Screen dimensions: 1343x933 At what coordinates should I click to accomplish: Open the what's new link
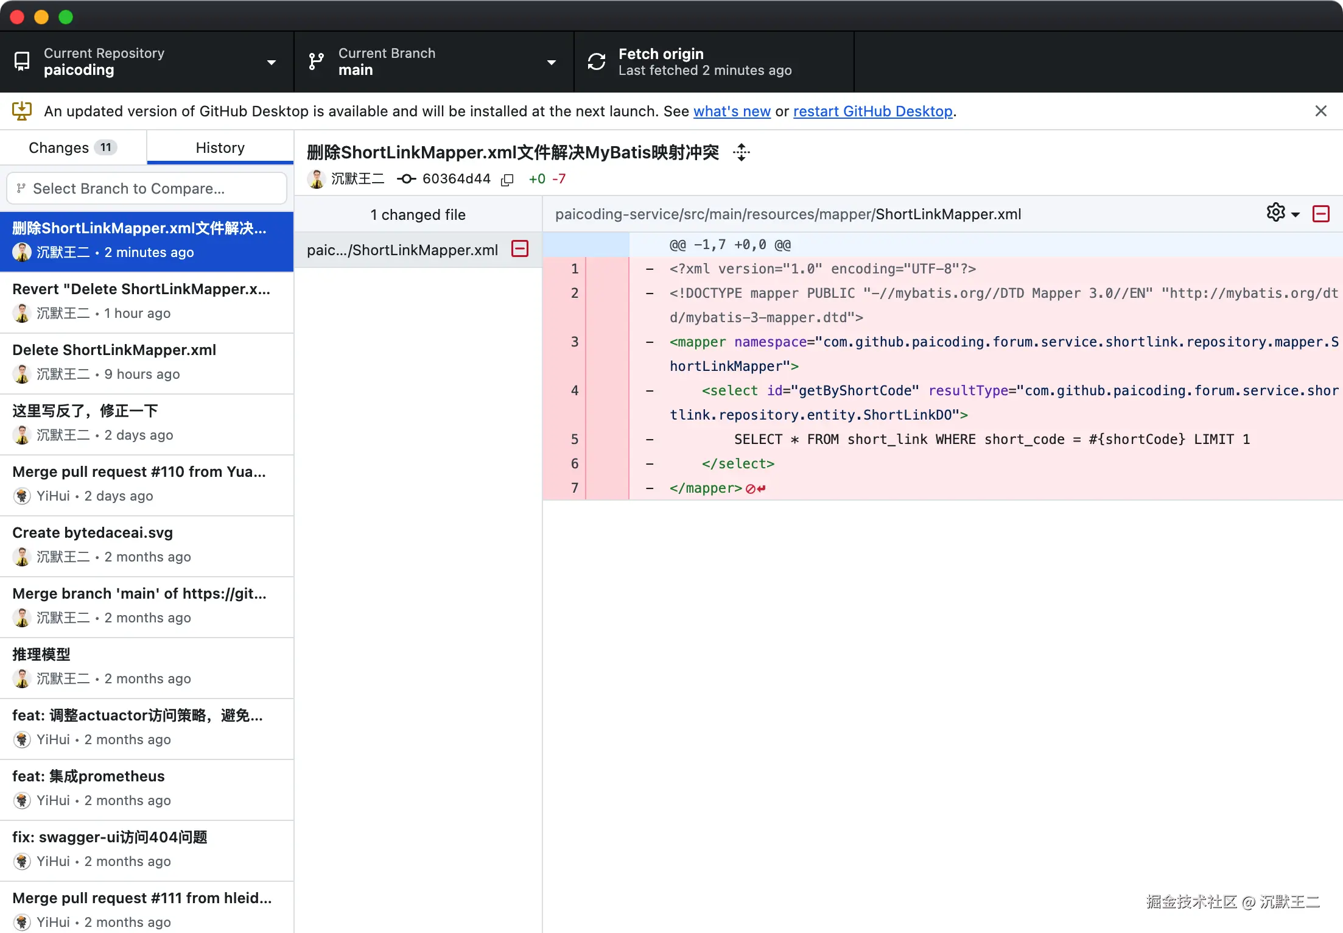[x=732, y=111]
